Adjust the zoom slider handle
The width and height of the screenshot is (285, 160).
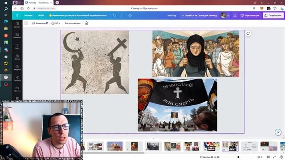[238, 157]
